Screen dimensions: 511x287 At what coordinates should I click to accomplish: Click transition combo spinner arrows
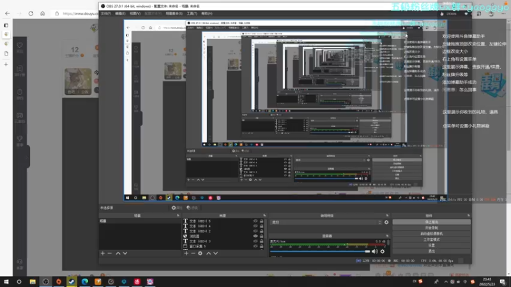tap(379, 222)
